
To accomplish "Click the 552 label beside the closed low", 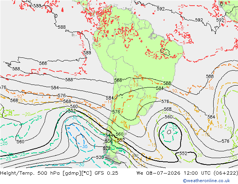I will tap(183, 154).
